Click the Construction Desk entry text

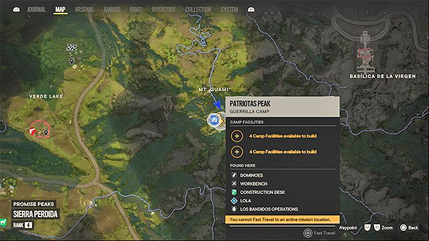click(x=262, y=192)
